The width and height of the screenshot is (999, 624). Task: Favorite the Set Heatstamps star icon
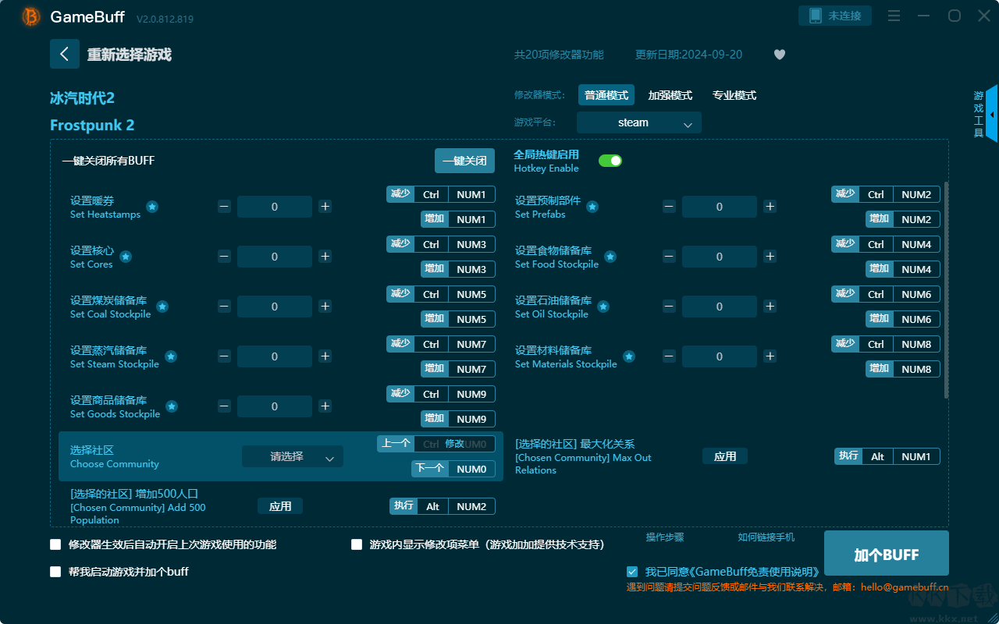tap(152, 207)
